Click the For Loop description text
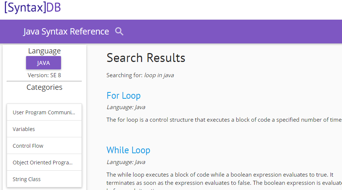The width and height of the screenshot is (342, 190). click(223, 119)
